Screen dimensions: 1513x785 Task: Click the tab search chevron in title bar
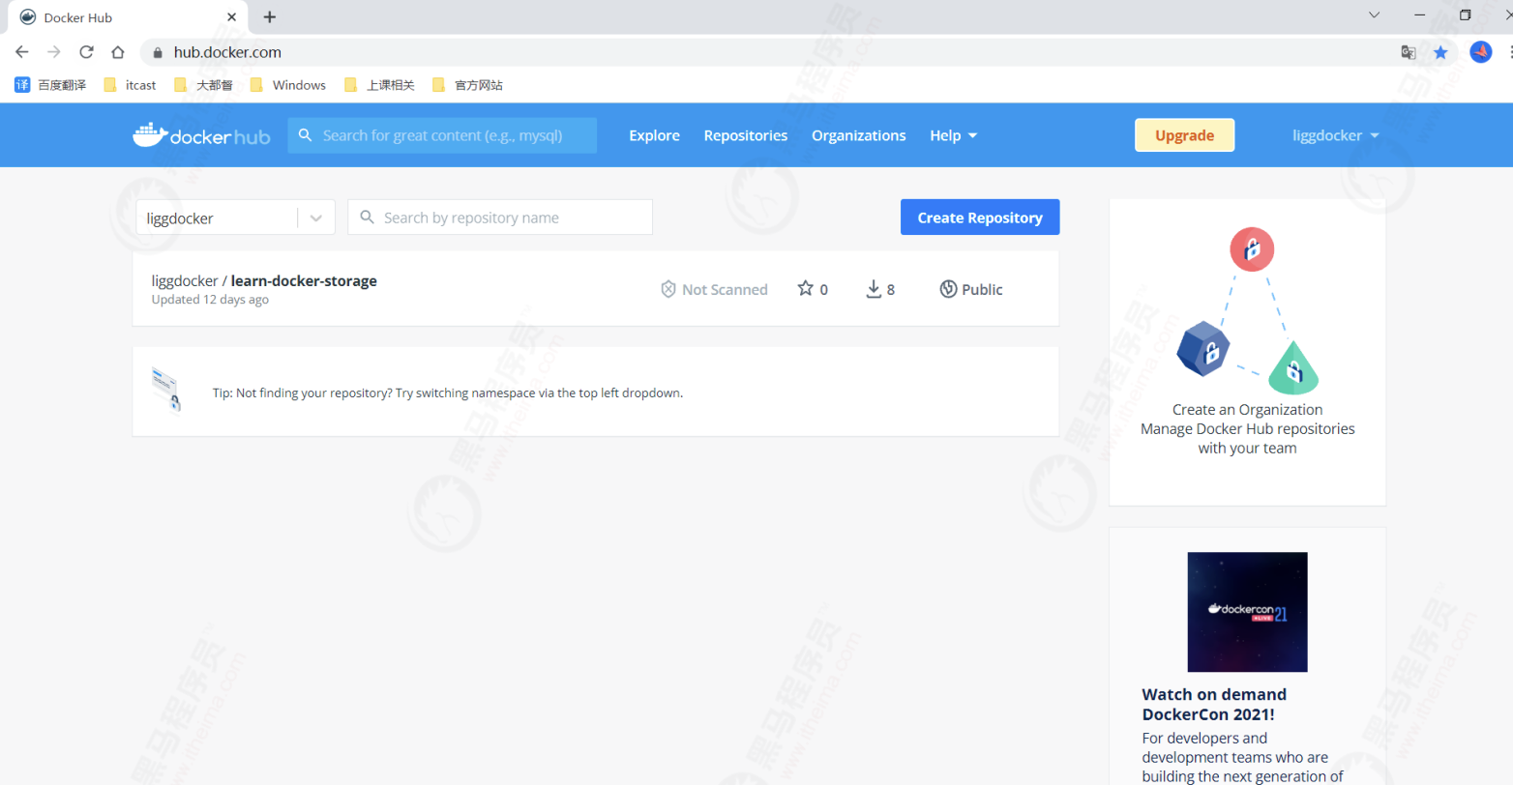click(1375, 15)
